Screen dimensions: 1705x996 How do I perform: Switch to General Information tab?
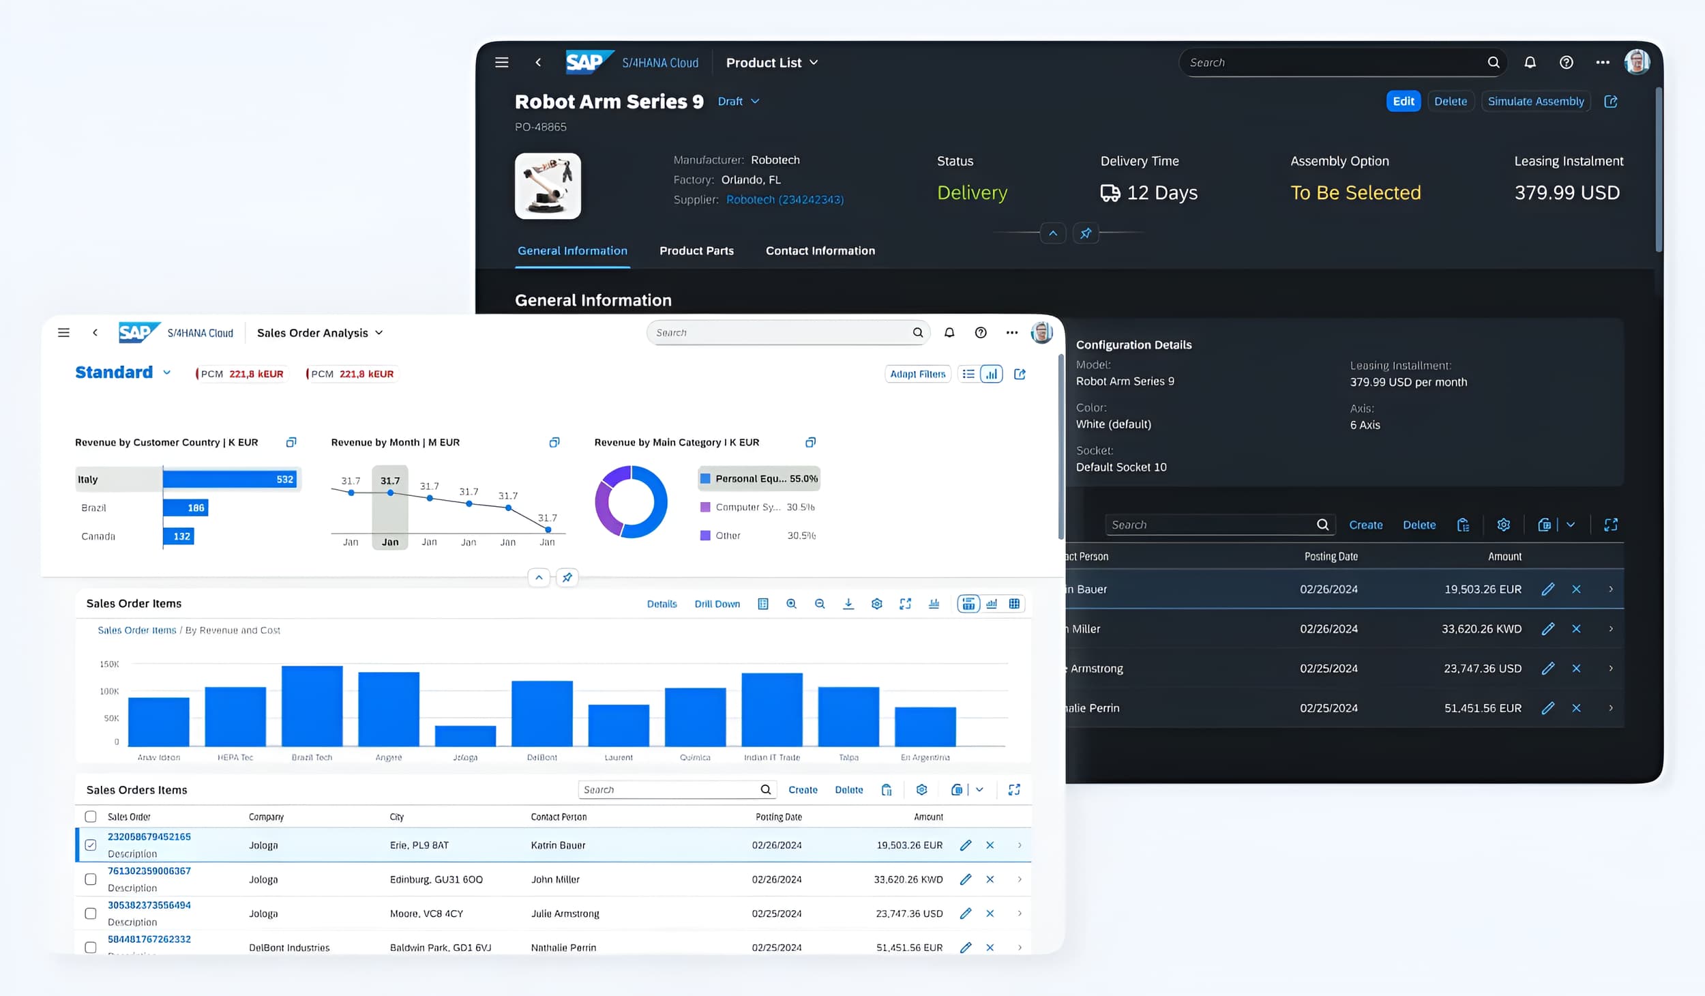coord(572,251)
